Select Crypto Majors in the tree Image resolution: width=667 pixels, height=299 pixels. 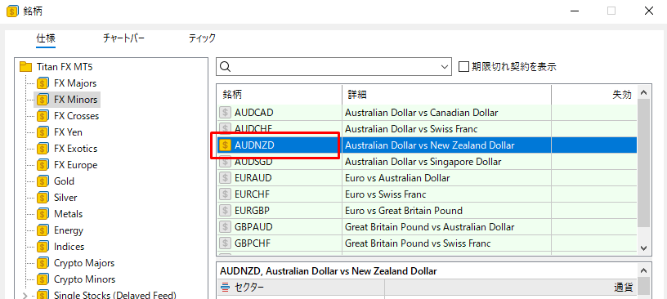tap(84, 263)
